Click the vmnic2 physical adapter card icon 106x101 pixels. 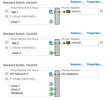pyautogui.click(x=68, y=43)
